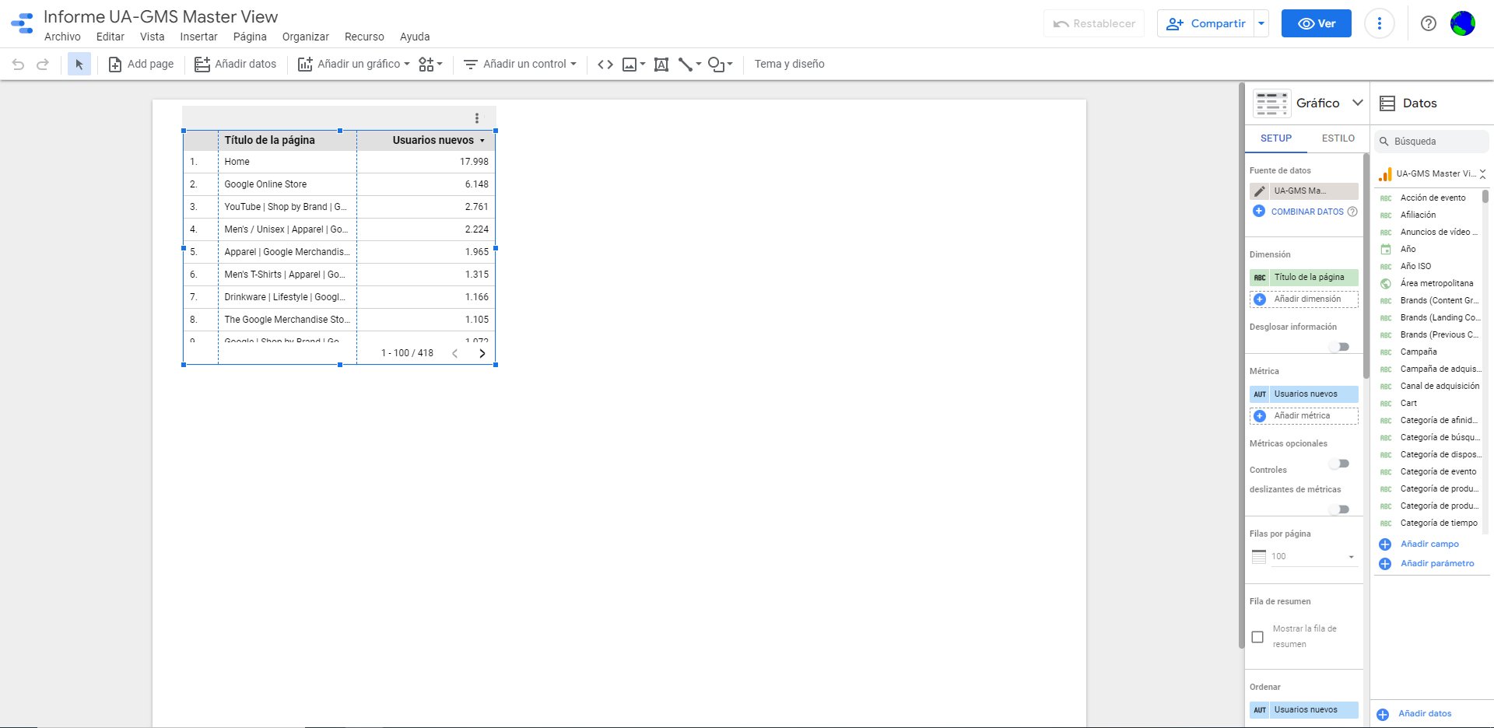Go to next page of table
The image size is (1494, 728).
point(482,353)
